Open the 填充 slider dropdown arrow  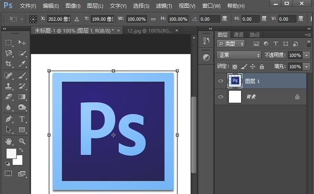pyautogui.click(x=306, y=66)
